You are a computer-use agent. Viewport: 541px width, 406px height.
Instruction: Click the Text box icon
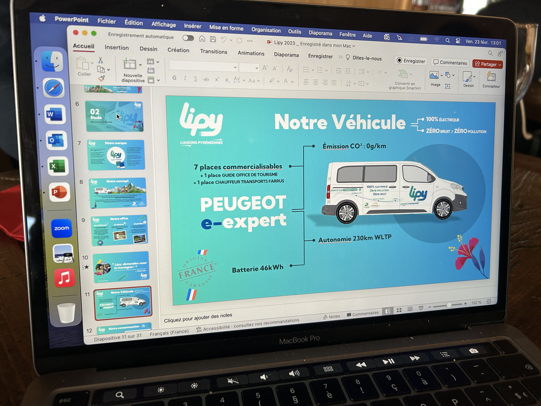pos(447,86)
